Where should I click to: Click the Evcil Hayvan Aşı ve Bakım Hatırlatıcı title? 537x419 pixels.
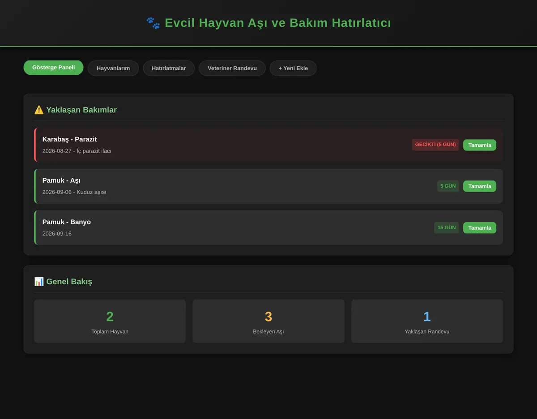click(278, 23)
